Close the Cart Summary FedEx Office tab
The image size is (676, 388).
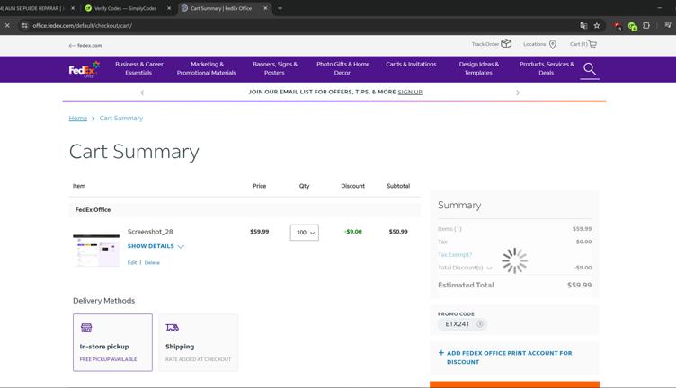pyautogui.click(x=265, y=8)
